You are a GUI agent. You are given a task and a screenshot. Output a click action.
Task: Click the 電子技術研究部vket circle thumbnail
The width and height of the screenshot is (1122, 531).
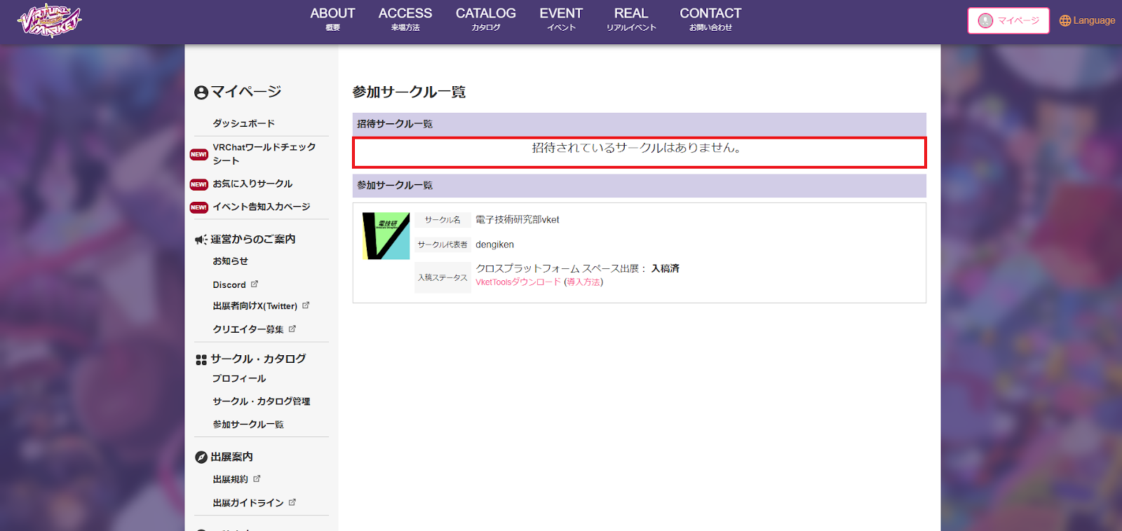386,236
